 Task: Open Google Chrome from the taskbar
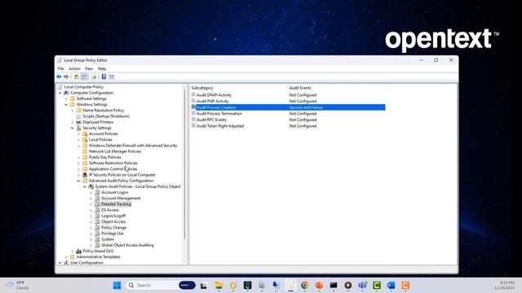pyautogui.click(x=304, y=285)
